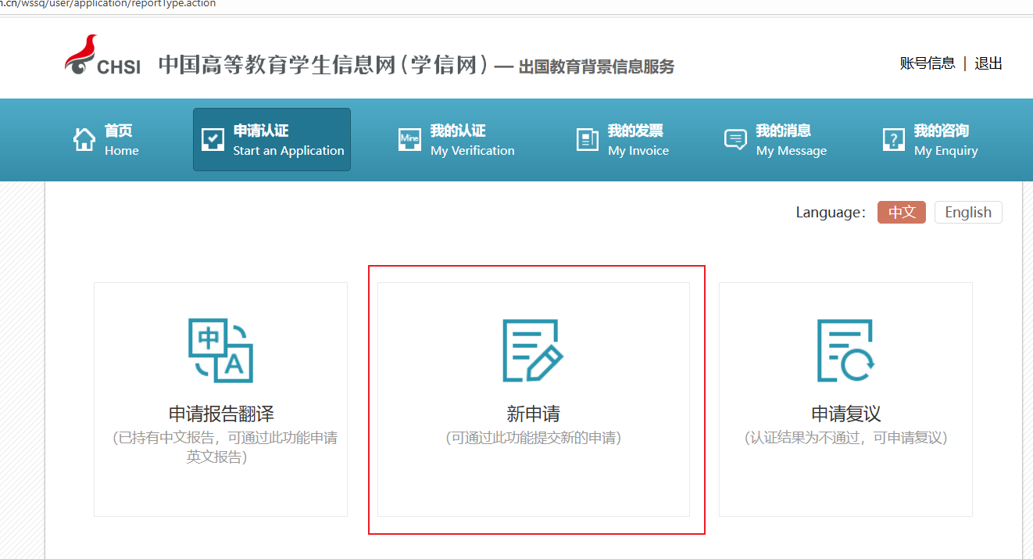Click the Home house icon

84,139
